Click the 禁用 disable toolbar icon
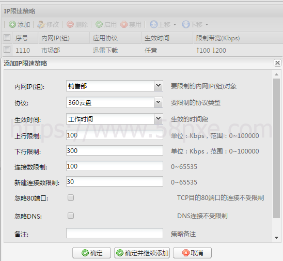Image resolution: width=283 pixels, height=261 pixels. [124, 24]
